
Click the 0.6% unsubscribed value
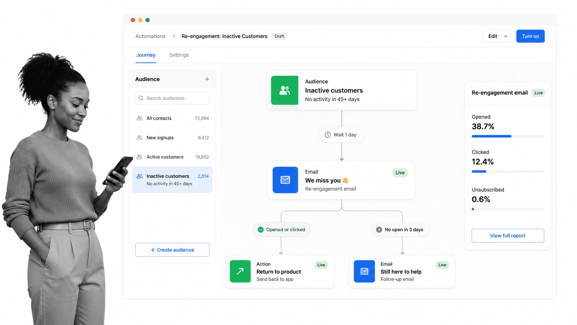point(481,199)
